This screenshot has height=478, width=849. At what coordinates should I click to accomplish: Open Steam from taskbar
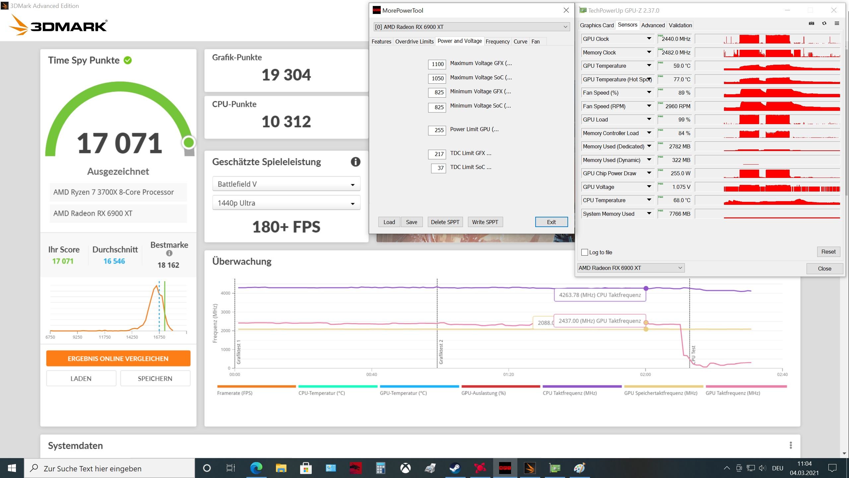tap(455, 468)
